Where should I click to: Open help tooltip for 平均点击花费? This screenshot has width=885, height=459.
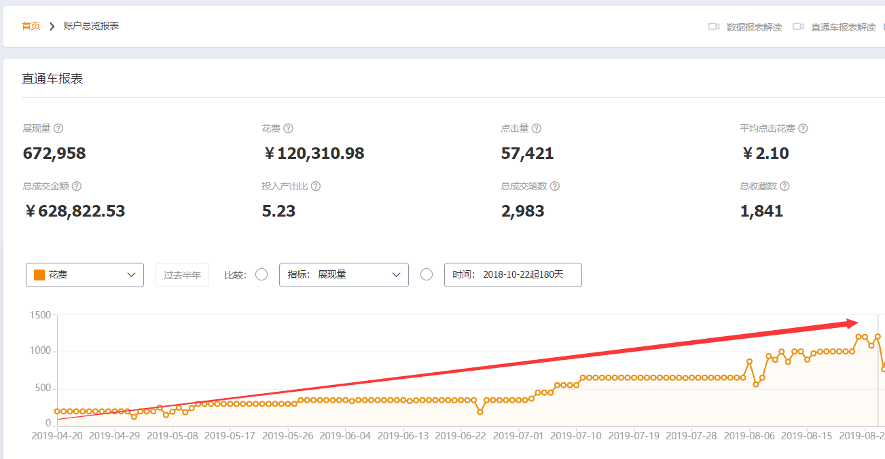803,129
